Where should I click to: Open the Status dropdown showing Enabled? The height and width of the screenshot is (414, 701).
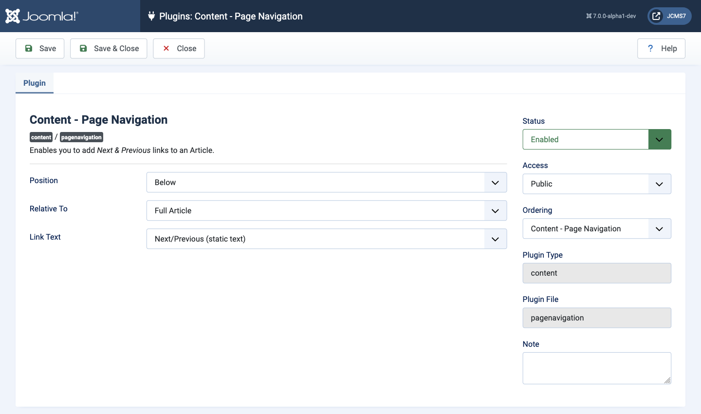click(x=597, y=139)
